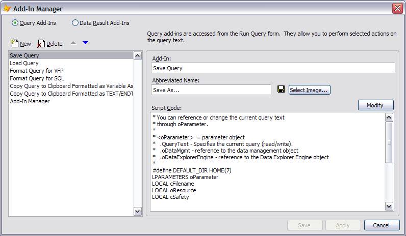Click Script Code scrollbar up arrow
The height and width of the screenshot is (236, 406).
pyautogui.click(x=389, y=117)
